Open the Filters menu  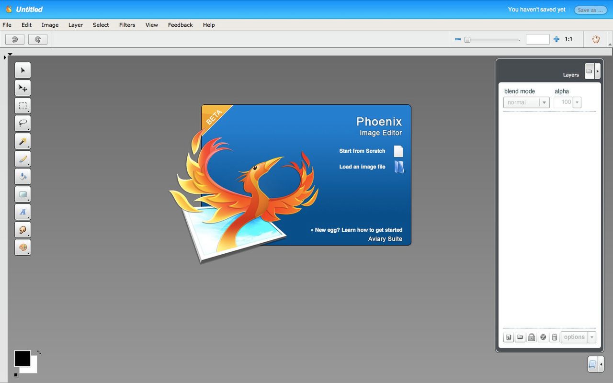tap(127, 24)
